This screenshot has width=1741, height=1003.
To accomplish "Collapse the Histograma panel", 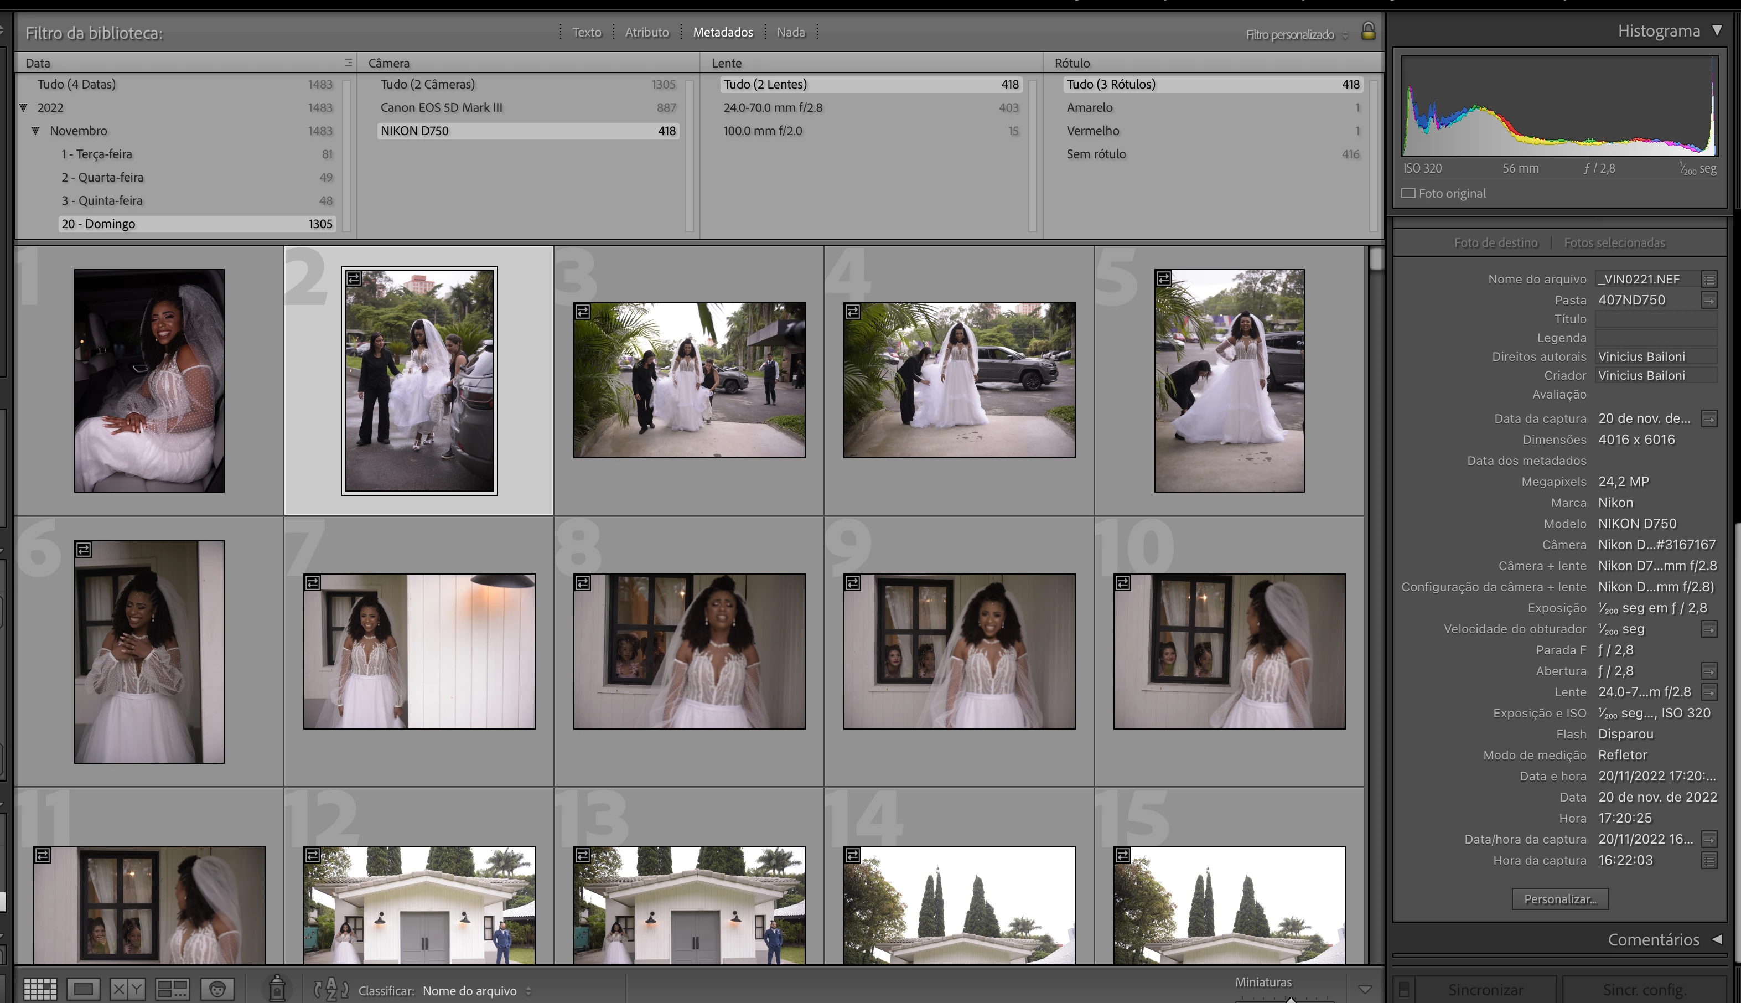I will (x=1717, y=31).
